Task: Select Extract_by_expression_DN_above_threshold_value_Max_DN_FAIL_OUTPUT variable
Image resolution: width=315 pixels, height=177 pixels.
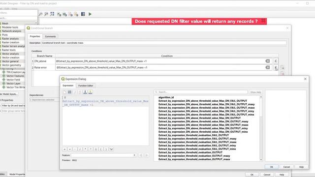Action: click(203, 101)
